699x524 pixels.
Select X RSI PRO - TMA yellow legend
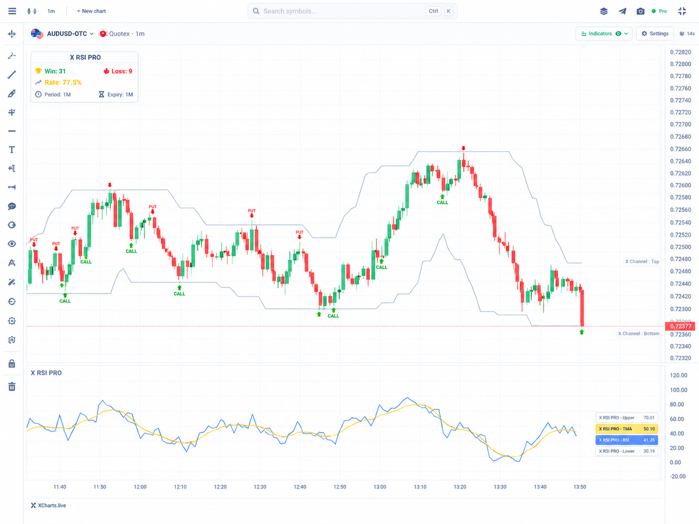point(627,429)
